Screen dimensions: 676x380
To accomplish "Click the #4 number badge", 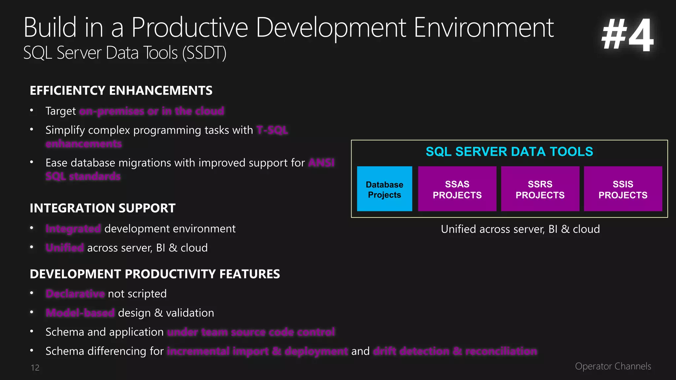I will tap(627, 35).
